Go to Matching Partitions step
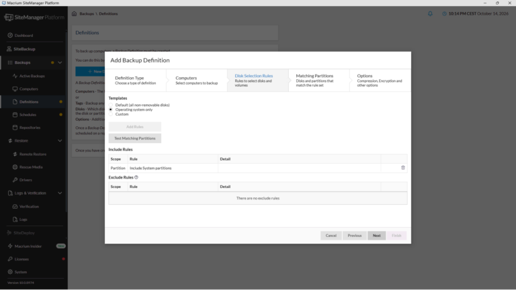 [x=319, y=81]
